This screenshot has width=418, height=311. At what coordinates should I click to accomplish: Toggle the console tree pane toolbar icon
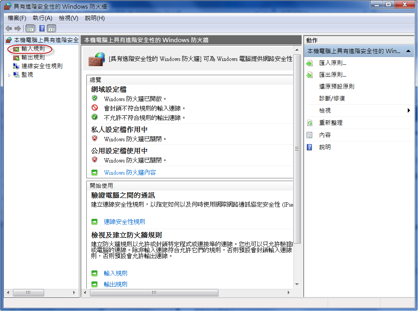coord(30,28)
